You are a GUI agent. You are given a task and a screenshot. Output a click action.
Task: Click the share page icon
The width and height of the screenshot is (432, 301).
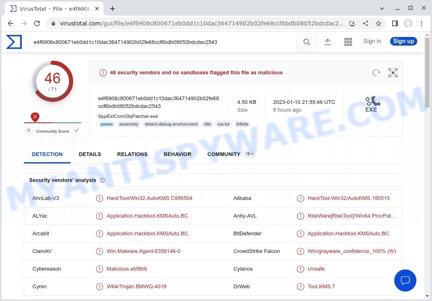[x=365, y=23]
